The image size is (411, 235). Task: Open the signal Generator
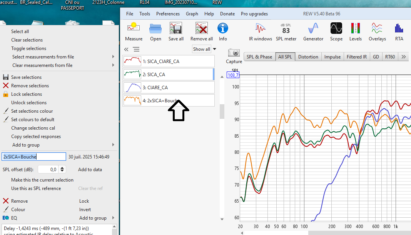point(313,32)
